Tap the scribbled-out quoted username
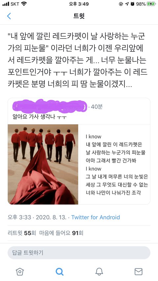This screenshot has height=281, width=158. 50,106
